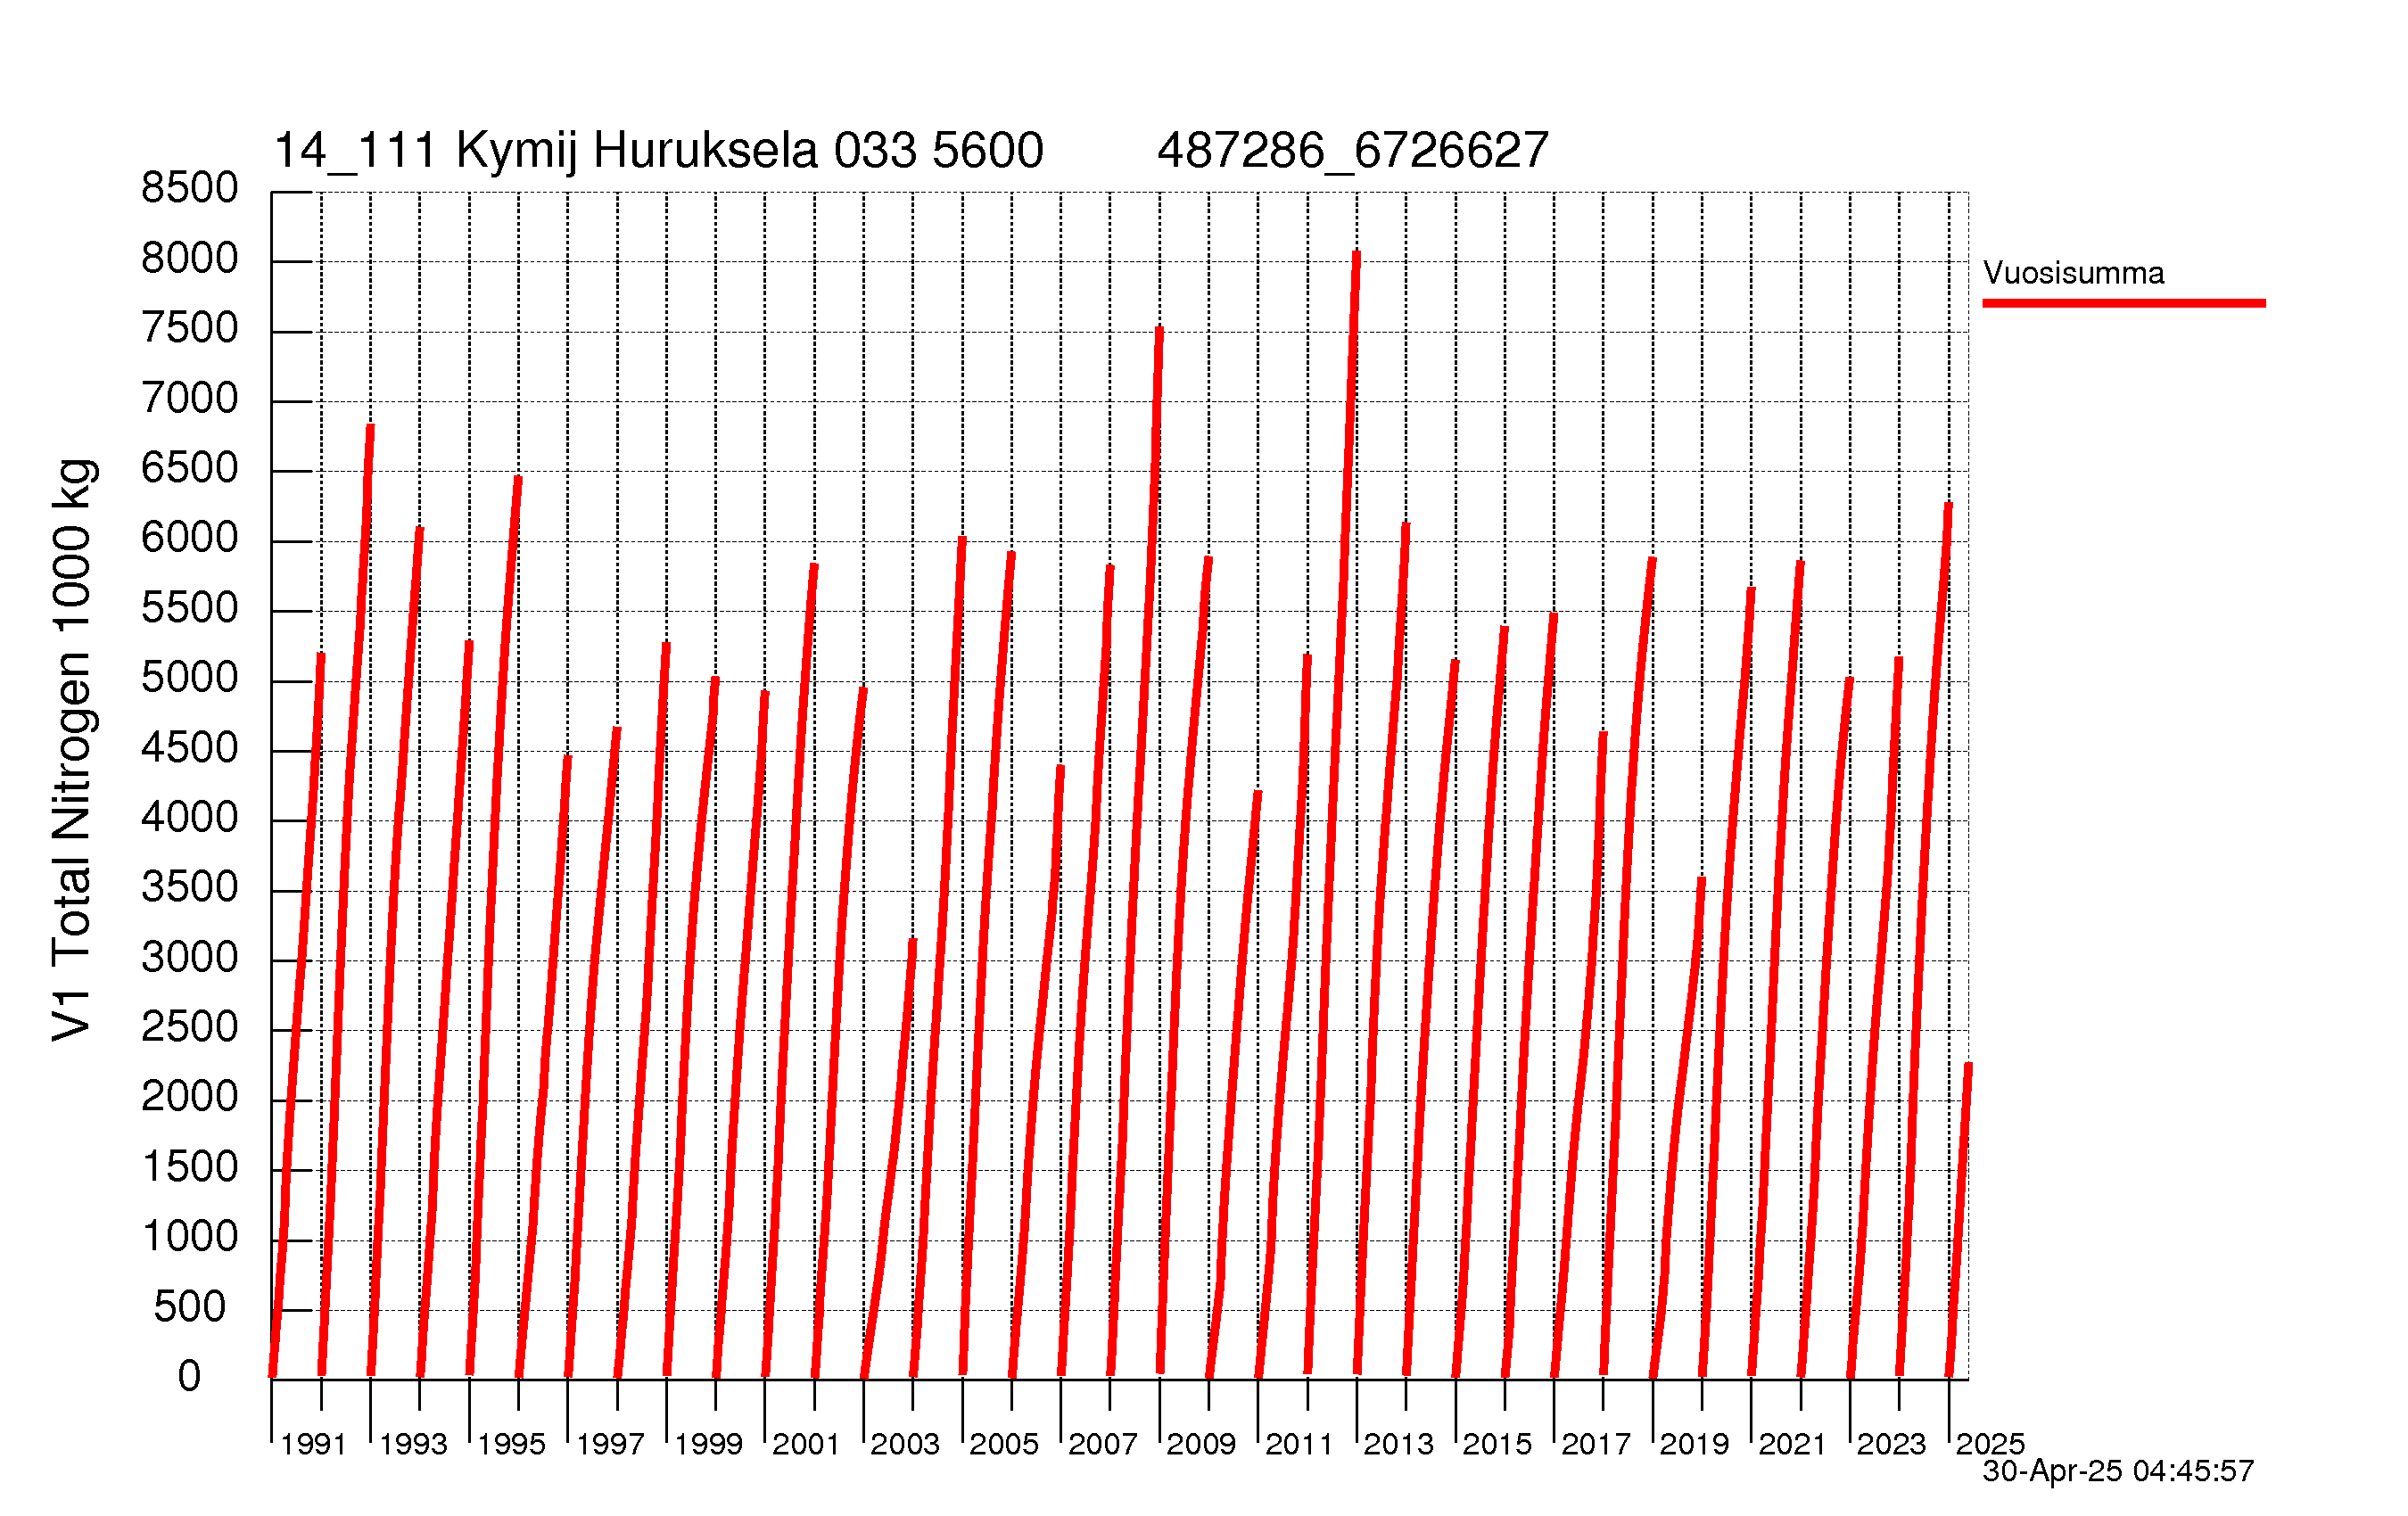The image size is (2408, 1516).
Task: Click the y-axis value 3000
Action: [x=190, y=958]
